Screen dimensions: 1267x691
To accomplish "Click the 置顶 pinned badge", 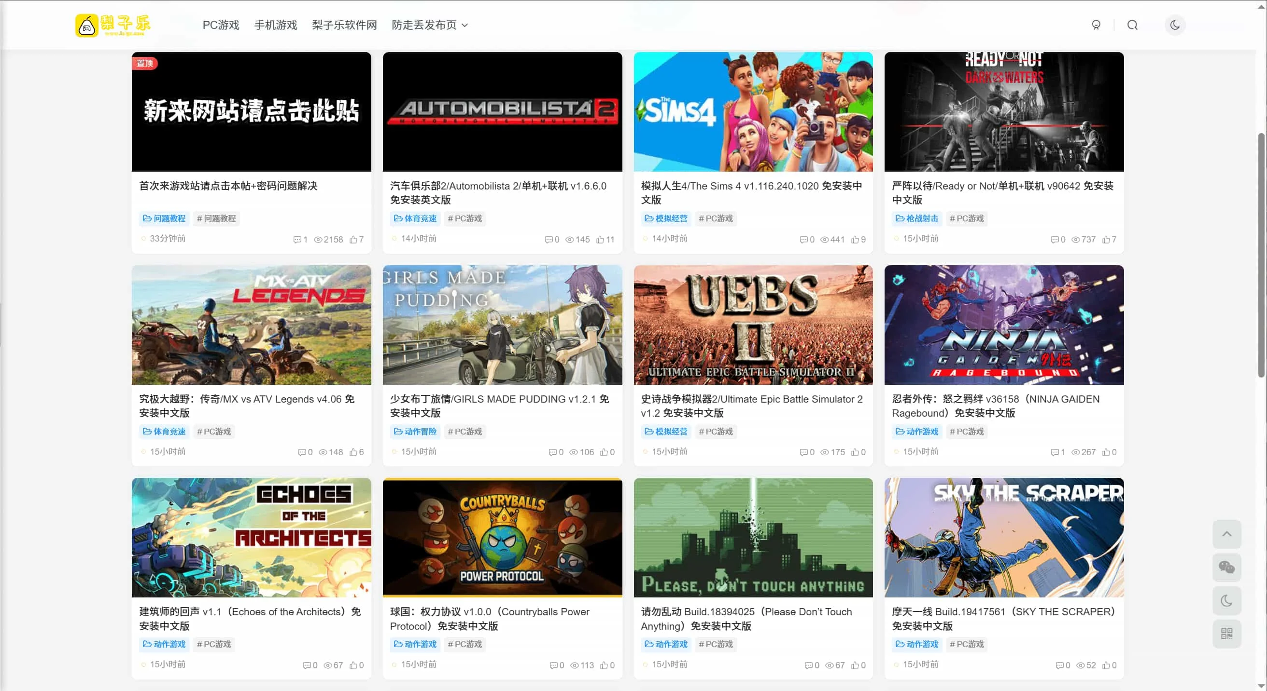I will 144,63.
